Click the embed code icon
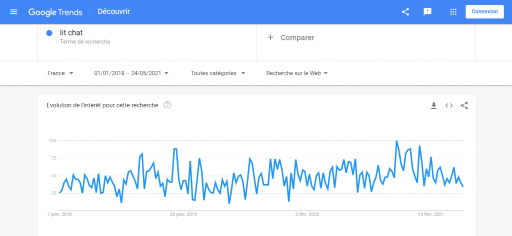The height and width of the screenshot is (236, 512). coord(449,105)
